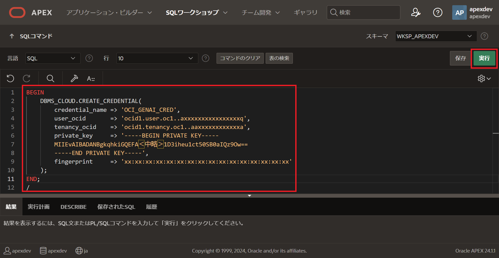Undo the last editor change
This screenshot has height=258, width=499.
tap(10, 78)
